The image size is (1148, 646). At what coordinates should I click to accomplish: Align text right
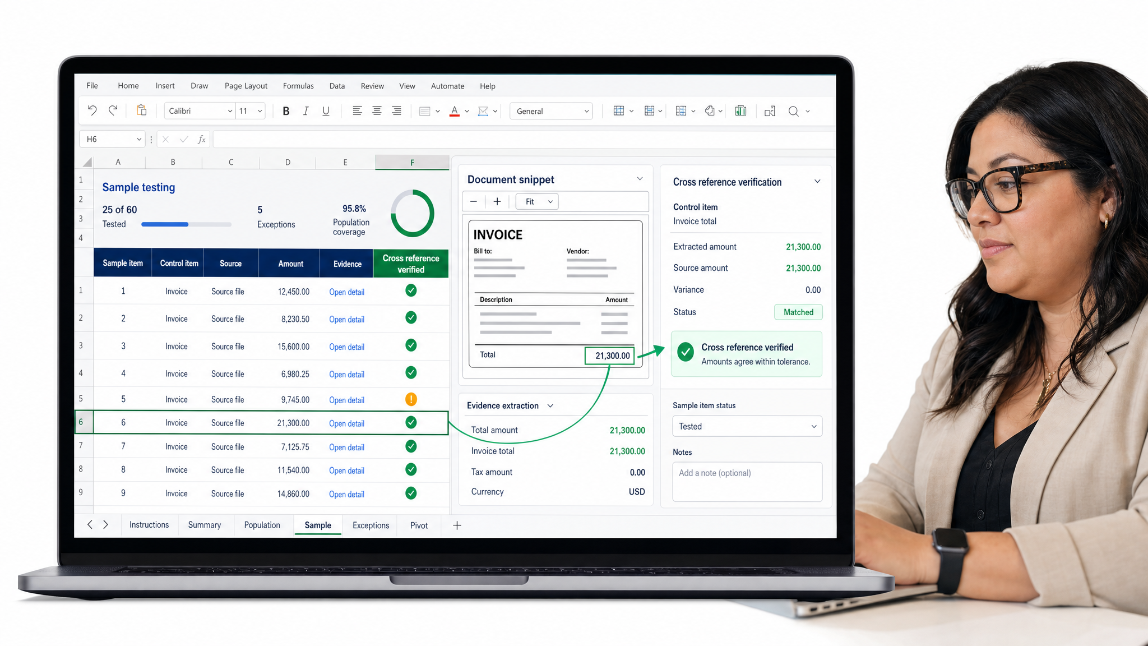point(396,111)
